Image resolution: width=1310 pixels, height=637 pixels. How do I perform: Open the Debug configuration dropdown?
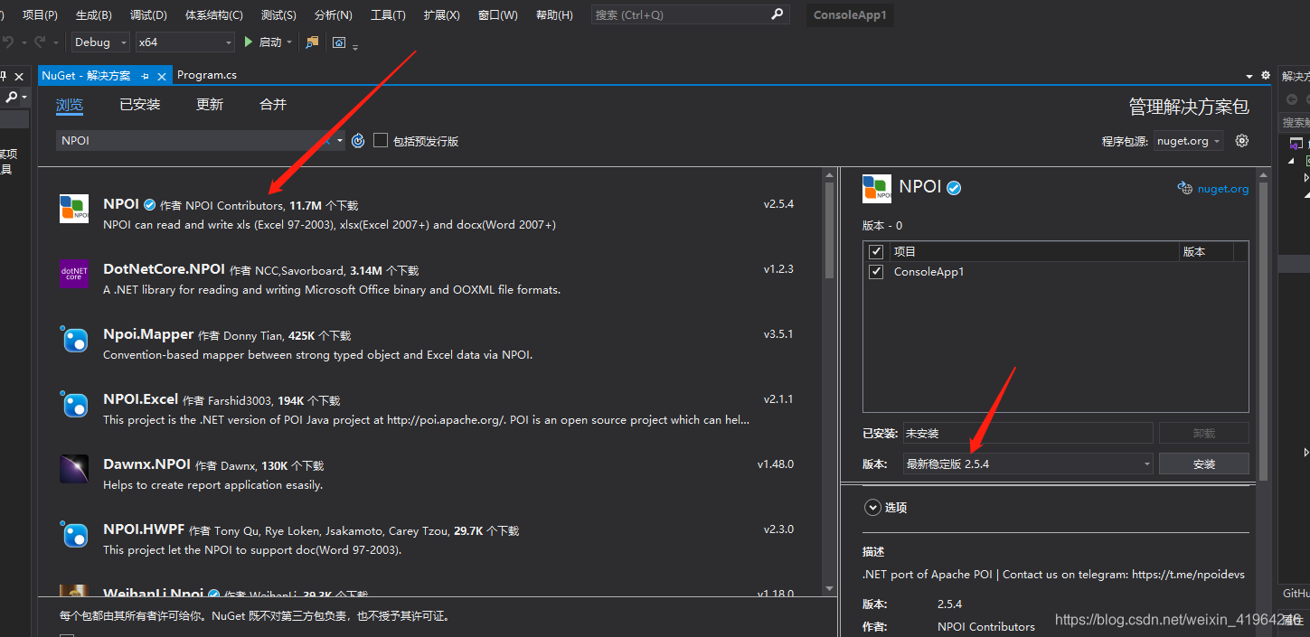tap(122, 42)
